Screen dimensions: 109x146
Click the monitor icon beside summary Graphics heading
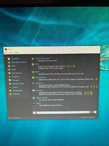(x=33, y=83)
